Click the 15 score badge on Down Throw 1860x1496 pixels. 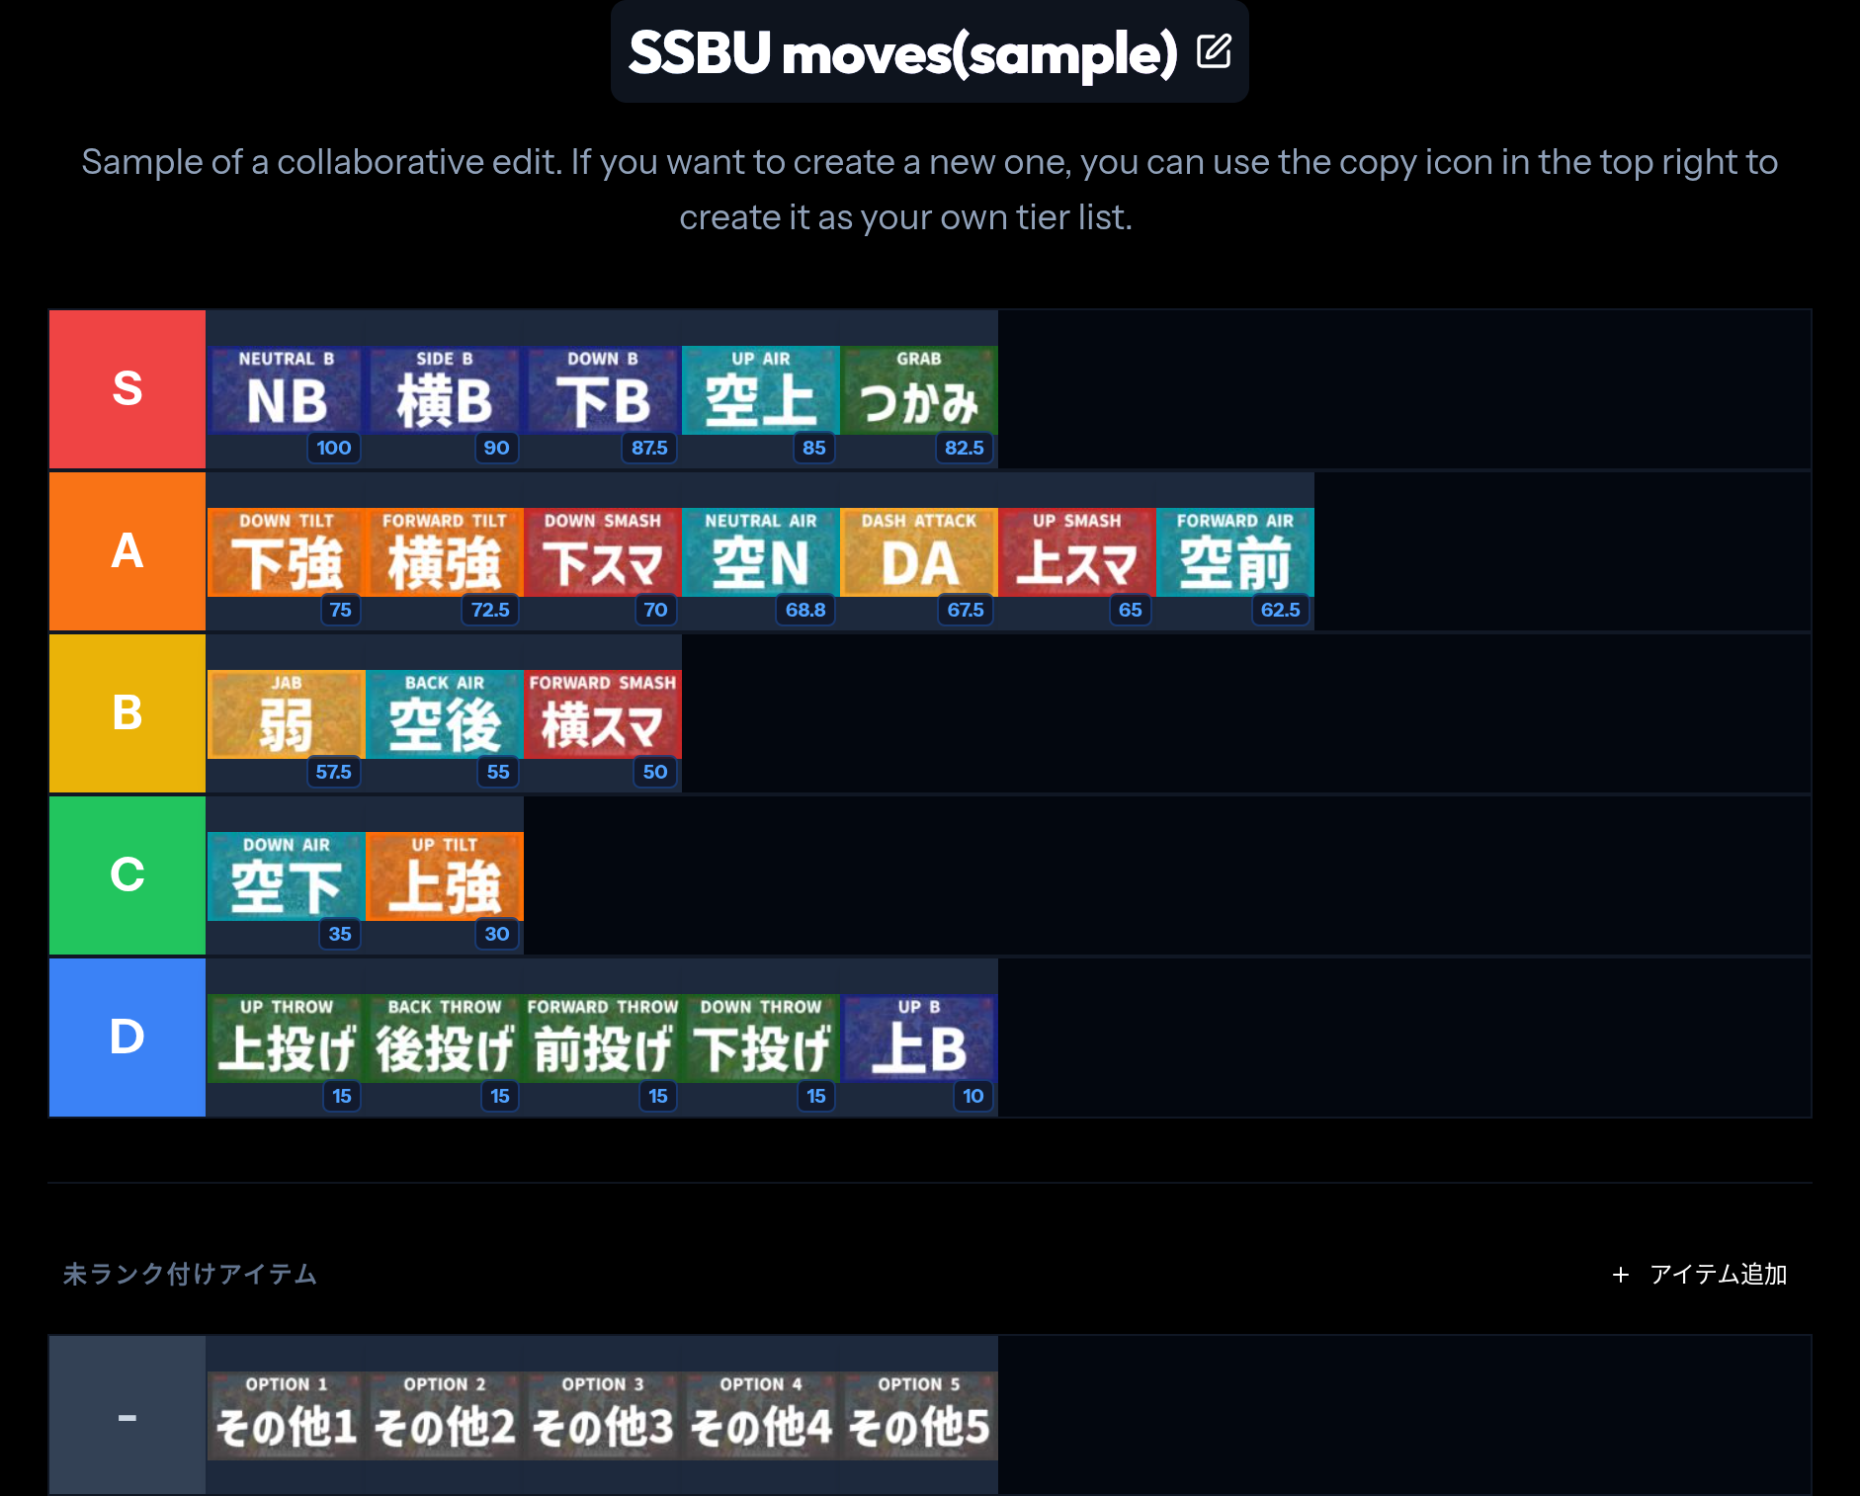[x=816, y=1096]
